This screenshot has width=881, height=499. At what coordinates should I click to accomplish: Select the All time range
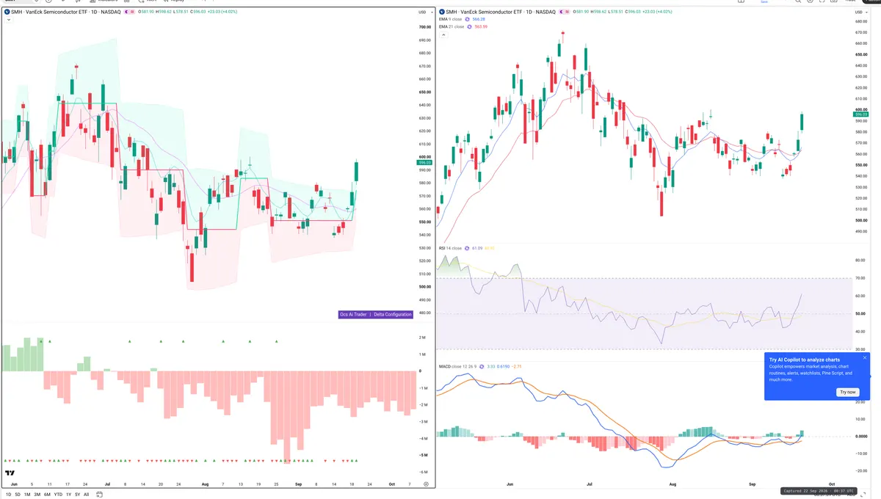click(86, 494)
